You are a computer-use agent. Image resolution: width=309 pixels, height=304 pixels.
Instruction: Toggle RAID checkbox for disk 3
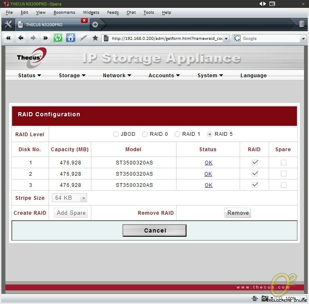(255, 185)
